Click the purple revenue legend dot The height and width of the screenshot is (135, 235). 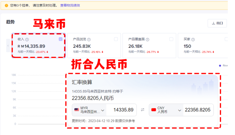tap(220, 66)
